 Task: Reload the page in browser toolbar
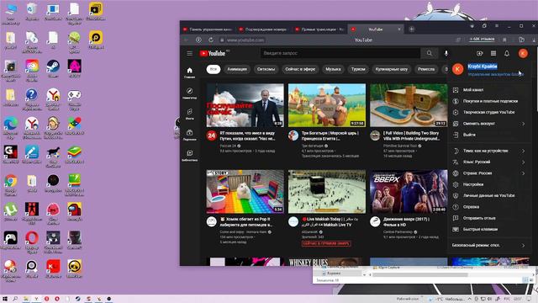[x=211, y=40]
